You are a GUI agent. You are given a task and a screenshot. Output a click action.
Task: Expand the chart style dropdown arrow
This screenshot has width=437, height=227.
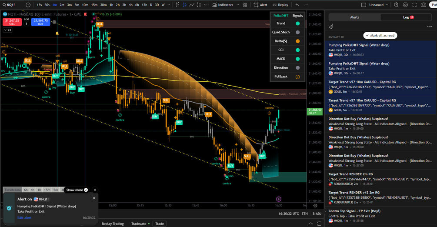[x=205, y=5]
